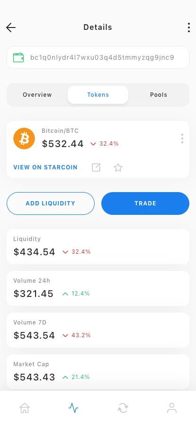
Task: Go to the Home bottom navigation icon
Action: point(24,407)
